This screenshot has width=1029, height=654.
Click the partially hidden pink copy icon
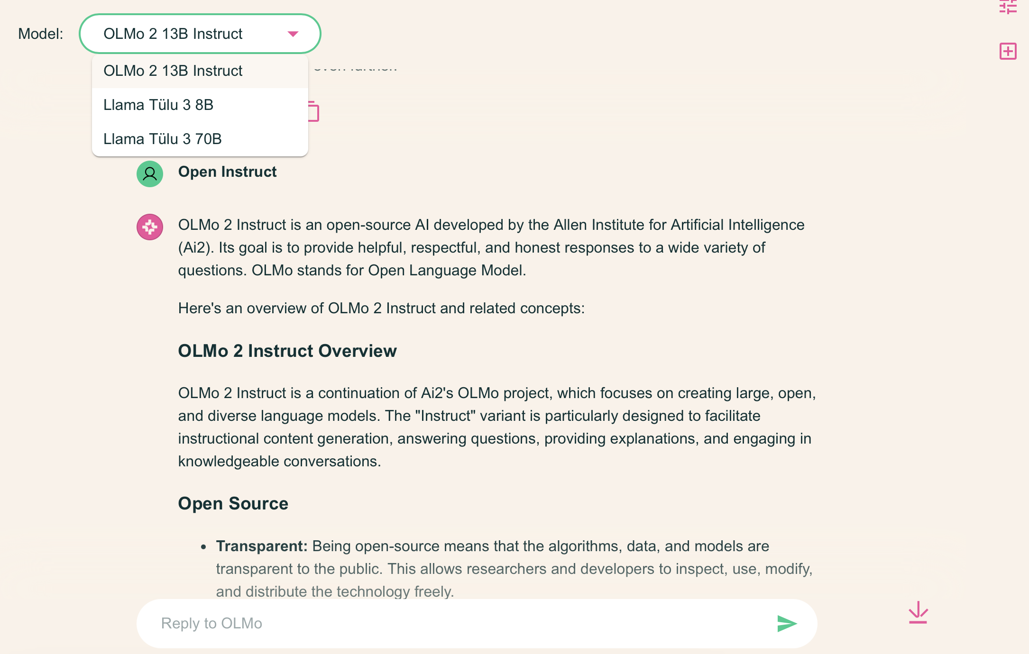313,111
